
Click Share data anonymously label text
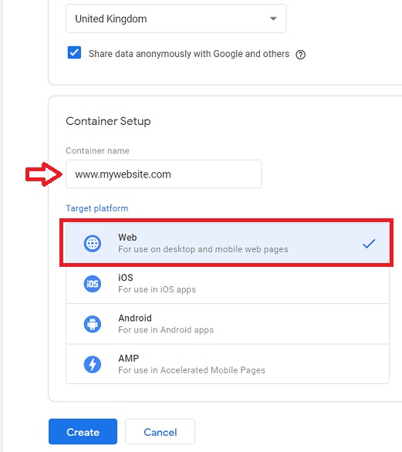[189, 54]
